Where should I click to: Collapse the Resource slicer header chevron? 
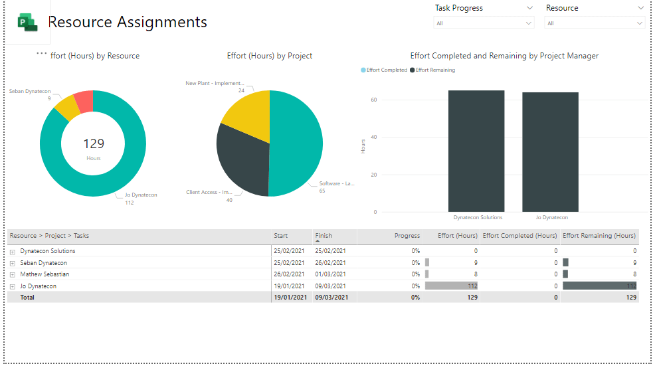pyautogui.click(x=640, y=8)
